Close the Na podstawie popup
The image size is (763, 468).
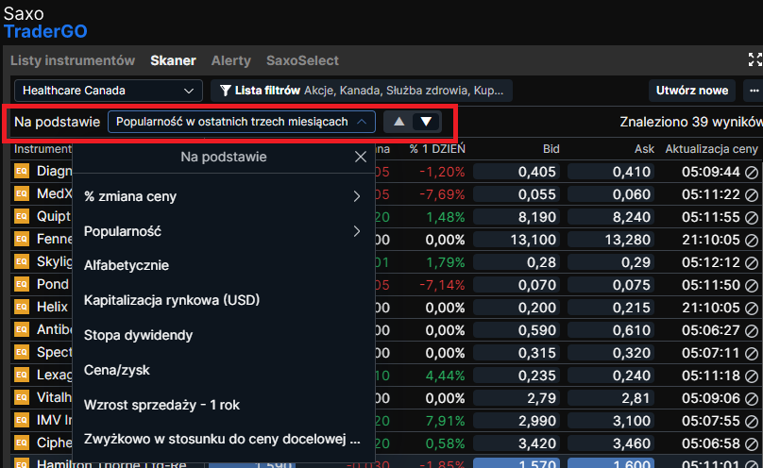point(360,158)
